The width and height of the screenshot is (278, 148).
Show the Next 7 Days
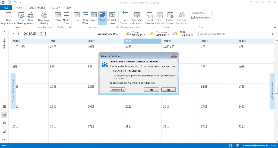coord(66,18)
